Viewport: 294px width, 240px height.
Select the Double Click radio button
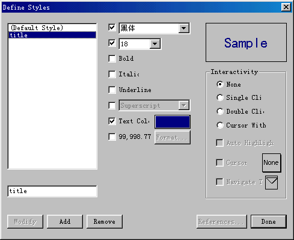pos(220,111)
